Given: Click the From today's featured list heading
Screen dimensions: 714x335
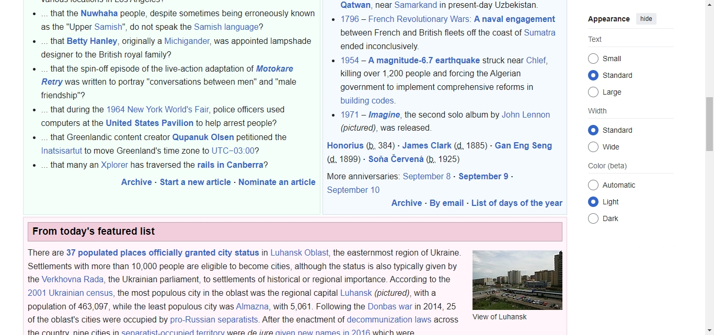Looking at the screenshot, I should point(94,231).
